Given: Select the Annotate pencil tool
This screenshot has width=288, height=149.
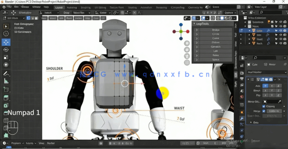Looking at the screenshot, I should click(6, 74).
